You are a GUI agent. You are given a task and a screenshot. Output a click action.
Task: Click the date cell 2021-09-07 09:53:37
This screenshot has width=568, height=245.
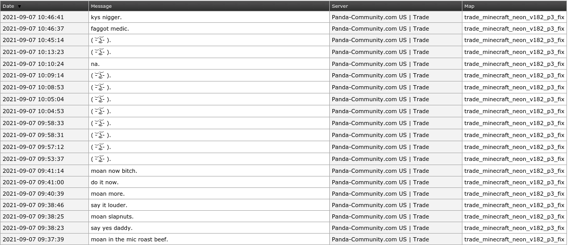coord(33,159)
